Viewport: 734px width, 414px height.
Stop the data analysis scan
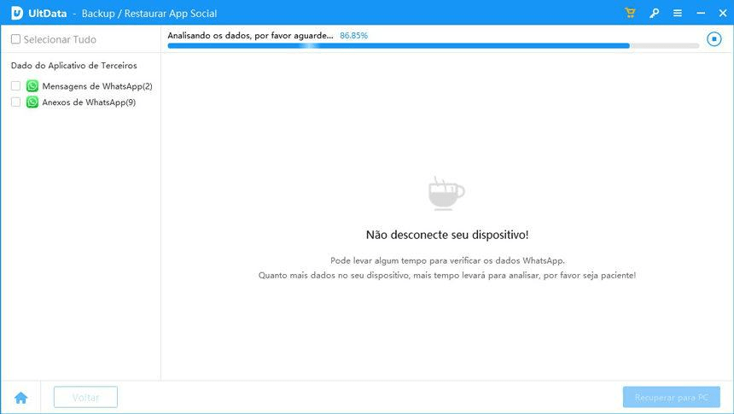click(x=714, y=39)
